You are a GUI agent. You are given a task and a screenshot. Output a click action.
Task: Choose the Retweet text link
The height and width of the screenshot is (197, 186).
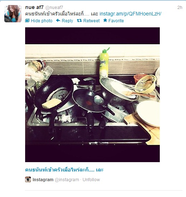pos(91,21)
